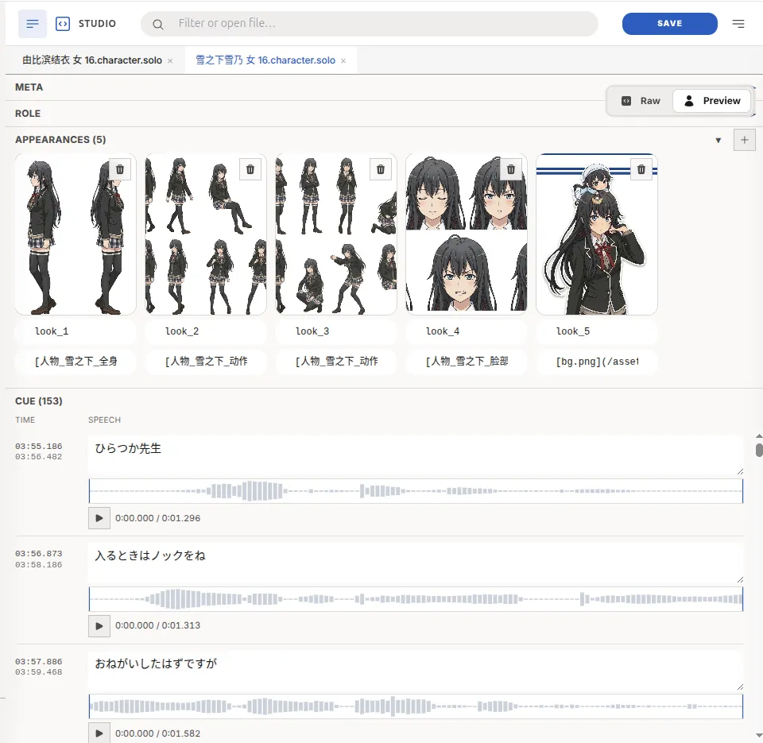Click the SAVE button

pos(669,23)
